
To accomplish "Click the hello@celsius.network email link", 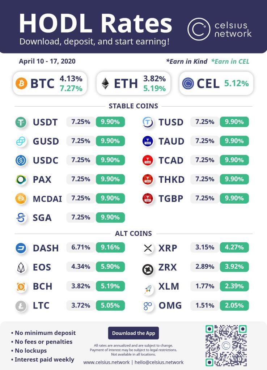I will [159, 362].
